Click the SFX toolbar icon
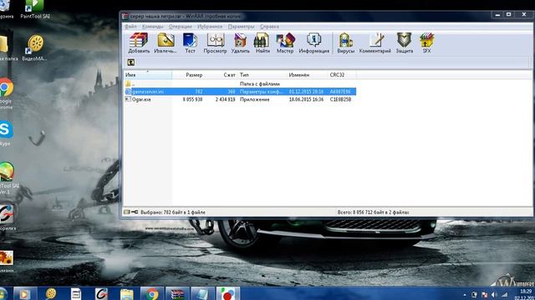This screenshot has height=300, width=535. 426,42
